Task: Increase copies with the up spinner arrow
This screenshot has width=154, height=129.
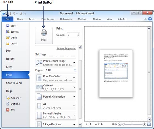Action: 78,34
